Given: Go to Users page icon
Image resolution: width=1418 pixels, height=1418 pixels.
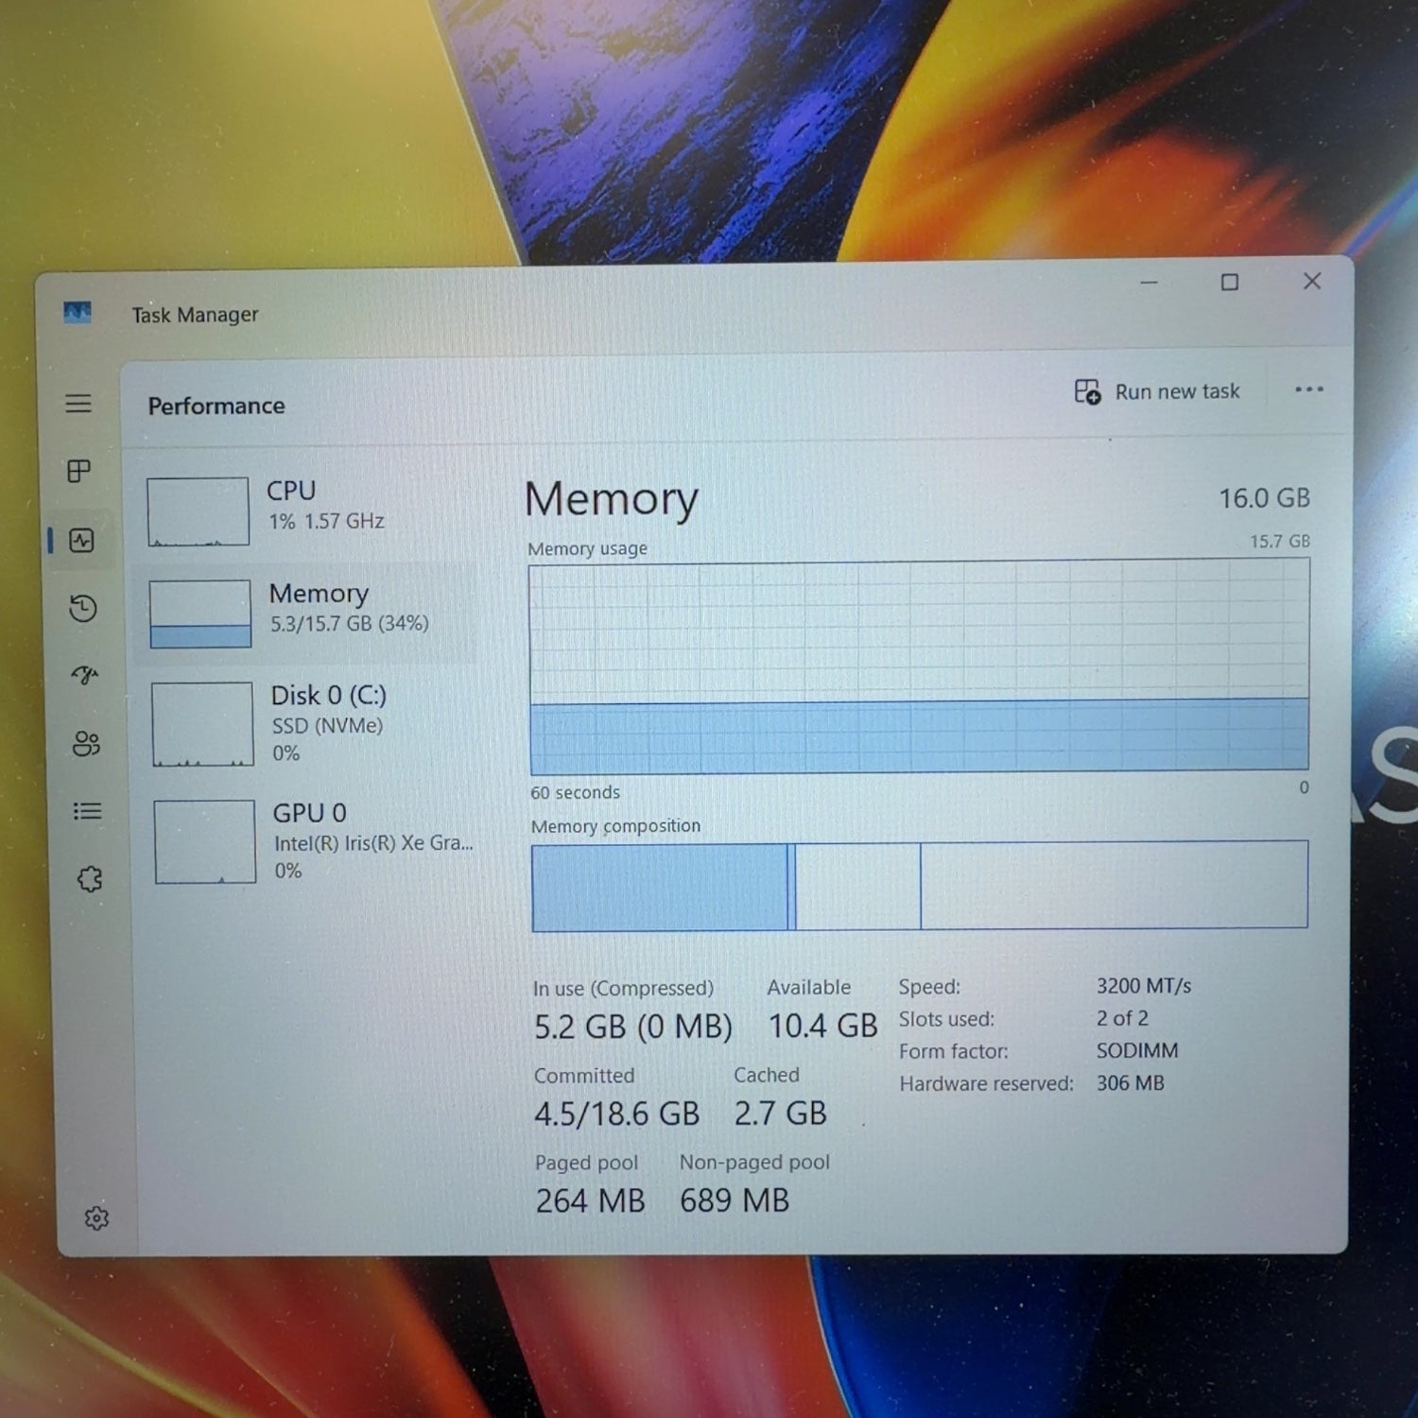Looking at the screenshot, I should click(x=86, y=744).
